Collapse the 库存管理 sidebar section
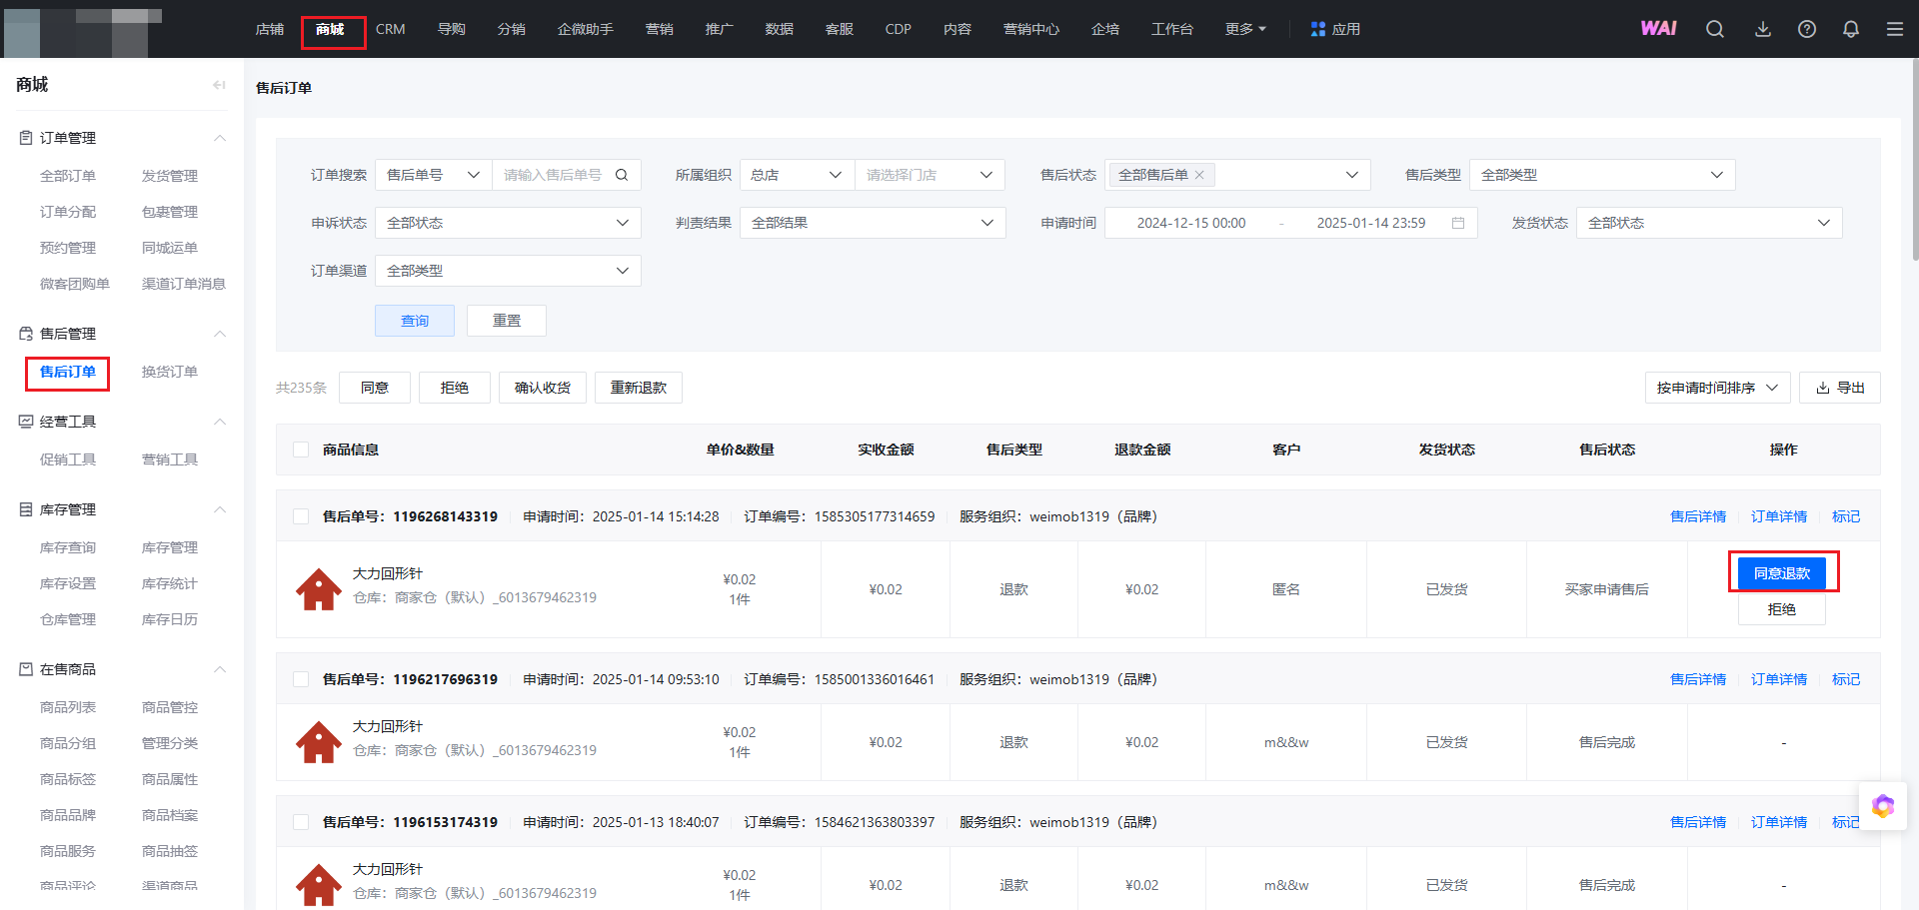 click(x=220, y=509)
